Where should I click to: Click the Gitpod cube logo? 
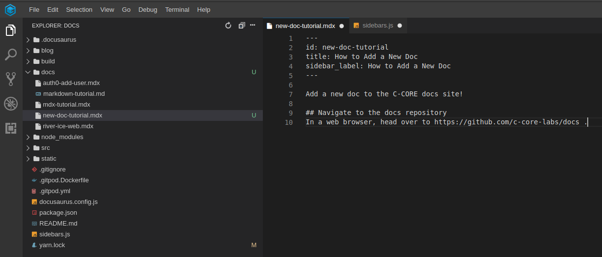pyautogui.click(x=10, y=9)
